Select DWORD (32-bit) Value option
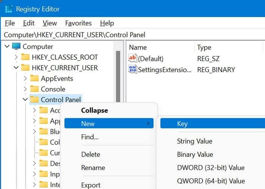265x189 pixels. (213, 168)
